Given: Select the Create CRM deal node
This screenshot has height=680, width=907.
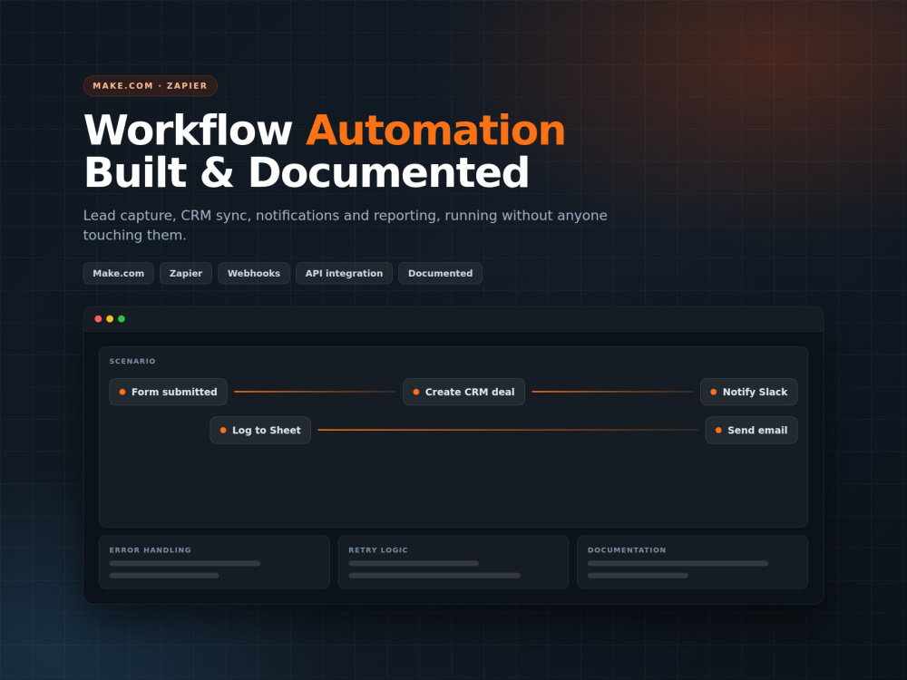Looking at the screenshot, I should coord(463,392).
